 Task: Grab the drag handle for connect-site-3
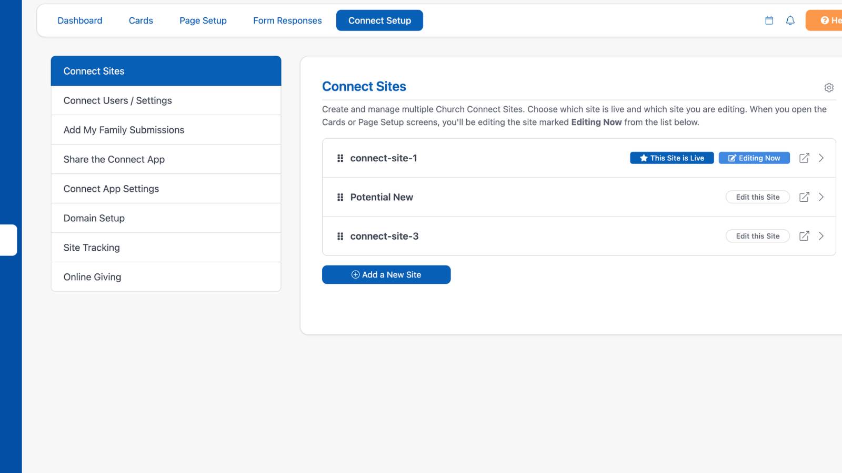tap(340, 236)
